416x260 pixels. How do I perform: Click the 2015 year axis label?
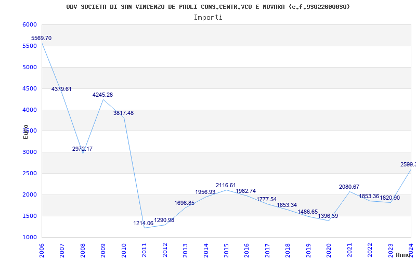point(226,251)
